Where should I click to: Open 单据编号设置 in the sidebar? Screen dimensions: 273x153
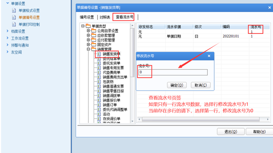click(29, 17)
